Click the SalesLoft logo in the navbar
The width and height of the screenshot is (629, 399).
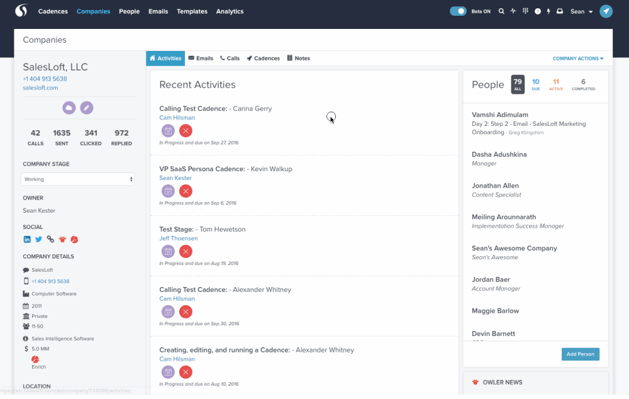point(21,11)
